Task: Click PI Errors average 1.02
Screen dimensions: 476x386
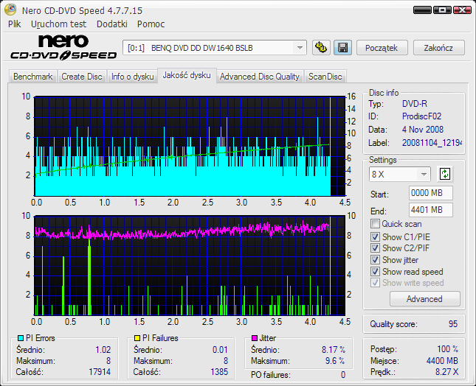Action: tap(103, 350)
